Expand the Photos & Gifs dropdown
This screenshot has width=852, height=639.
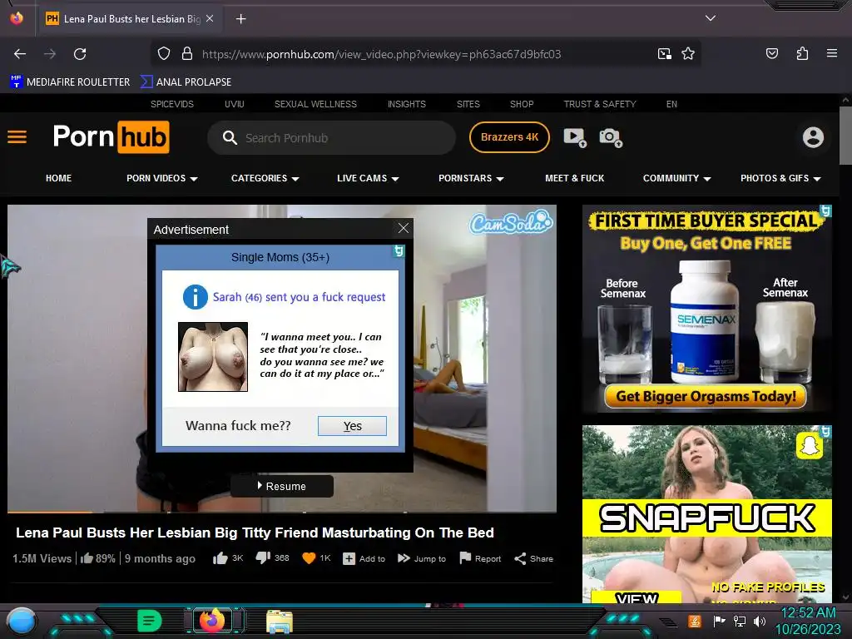pos(780,178)
